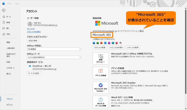Click the user avatar next to 太郎 安心
The image size is (187, 110).
30,24
